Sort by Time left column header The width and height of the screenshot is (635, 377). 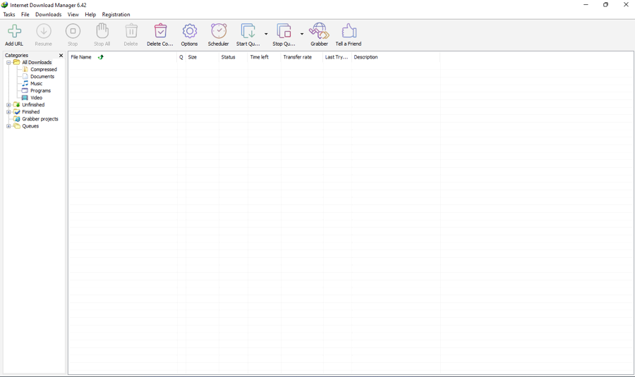tap(264, 57)
